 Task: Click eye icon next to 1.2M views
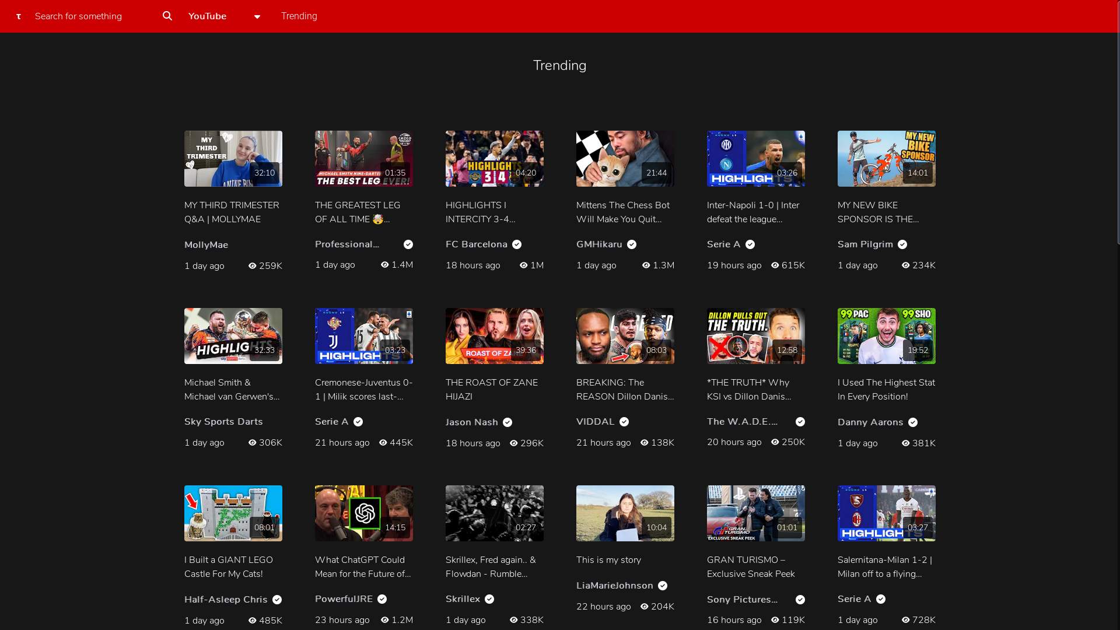(385, 620)
